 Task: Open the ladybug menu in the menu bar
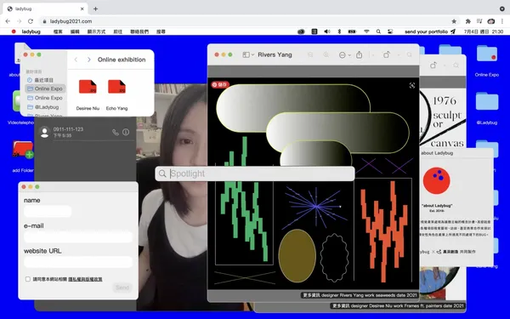coord(31,31)
